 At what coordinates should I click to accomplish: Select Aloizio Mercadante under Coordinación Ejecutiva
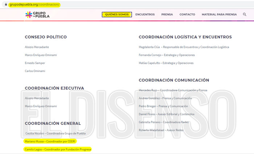pyautogui.click(x=37, y=98)
